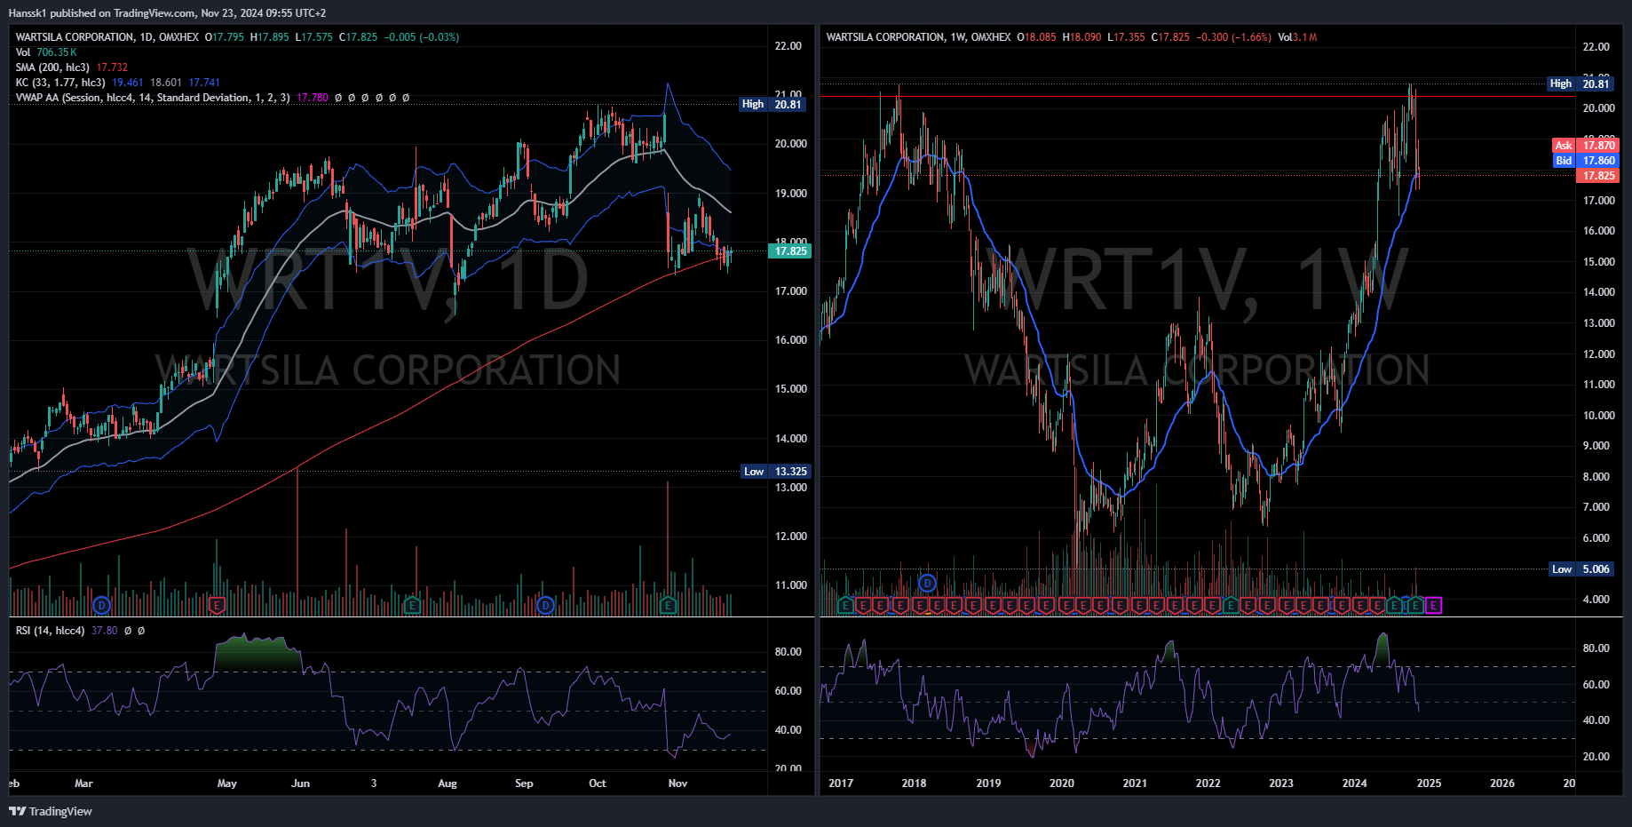Click the WARTSILA CORPORATION, 1D, OMXHEX title

(x=107, y=37)
